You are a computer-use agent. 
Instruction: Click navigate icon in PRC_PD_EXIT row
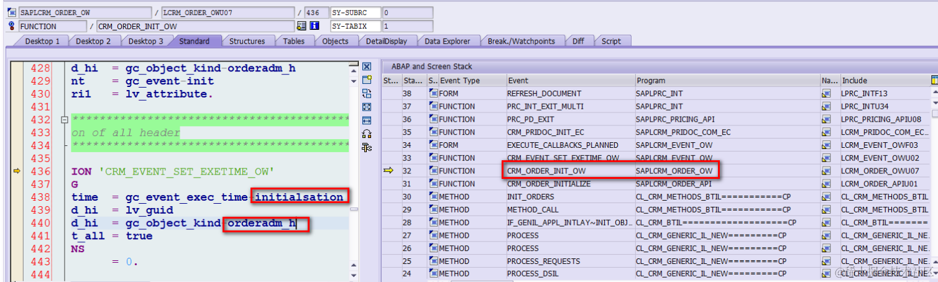coord(826,119)
